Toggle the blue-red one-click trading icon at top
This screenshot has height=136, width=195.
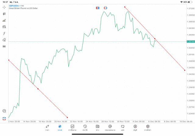[x=97, y=8]
